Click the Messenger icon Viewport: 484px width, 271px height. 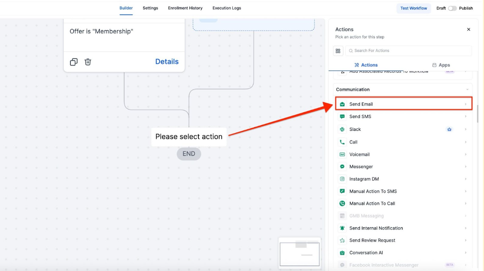tap(342, 167)
